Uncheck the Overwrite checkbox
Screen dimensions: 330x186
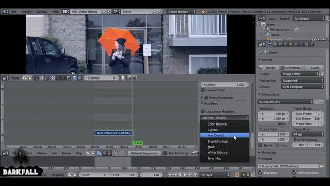coord(260,173)
